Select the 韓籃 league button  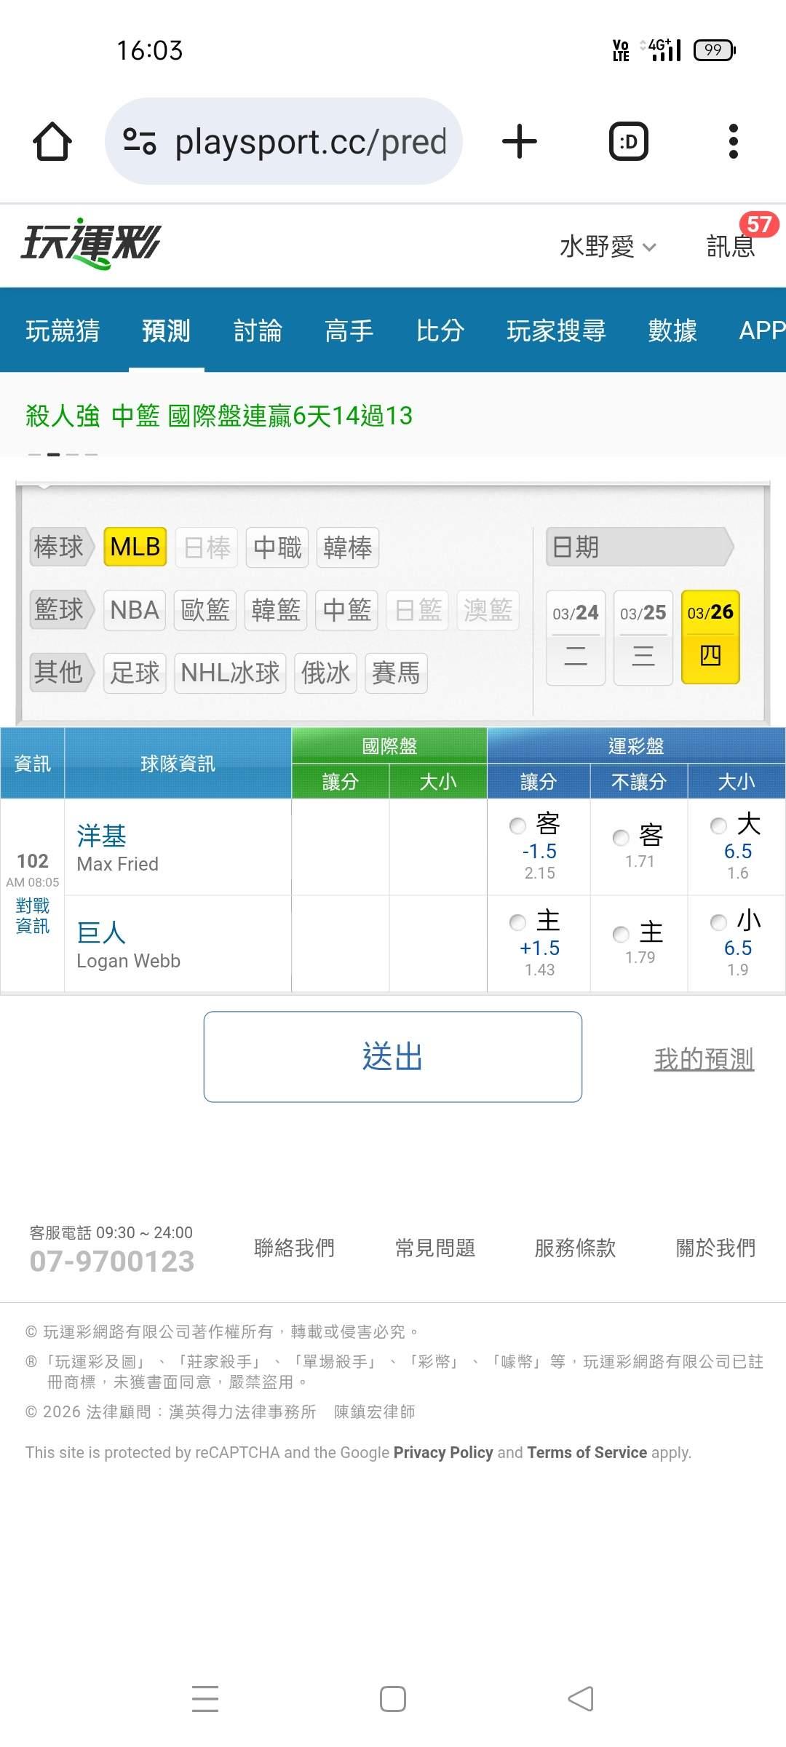tap(277, 609)
